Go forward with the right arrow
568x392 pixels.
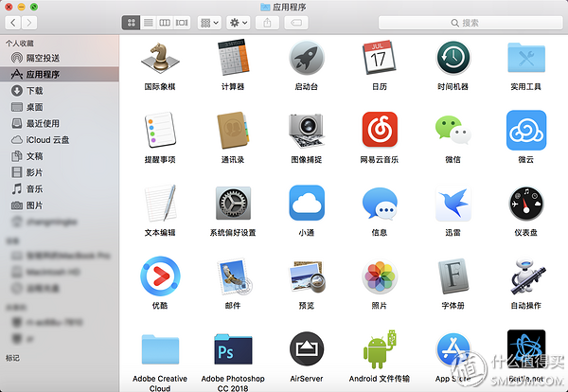[x=29, y=23]
